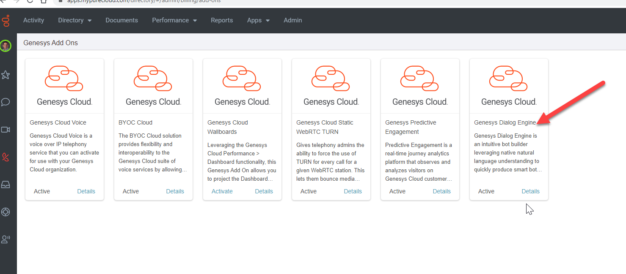This screenshot has height=274, width=626.
Task: Open the Admin menu item
Action: (292, 20)
